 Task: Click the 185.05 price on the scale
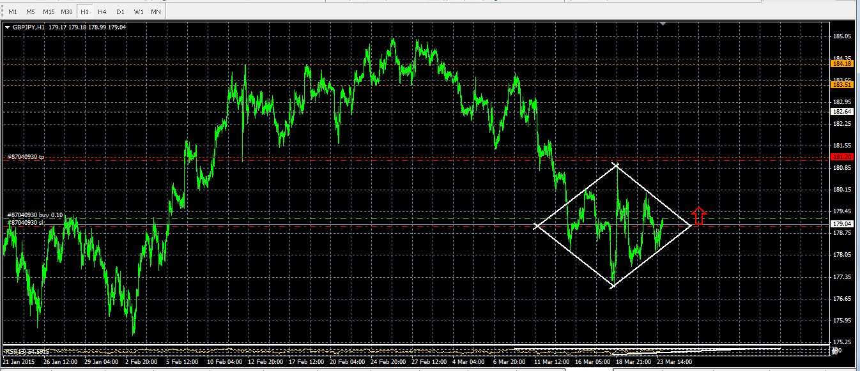(843, 36)
